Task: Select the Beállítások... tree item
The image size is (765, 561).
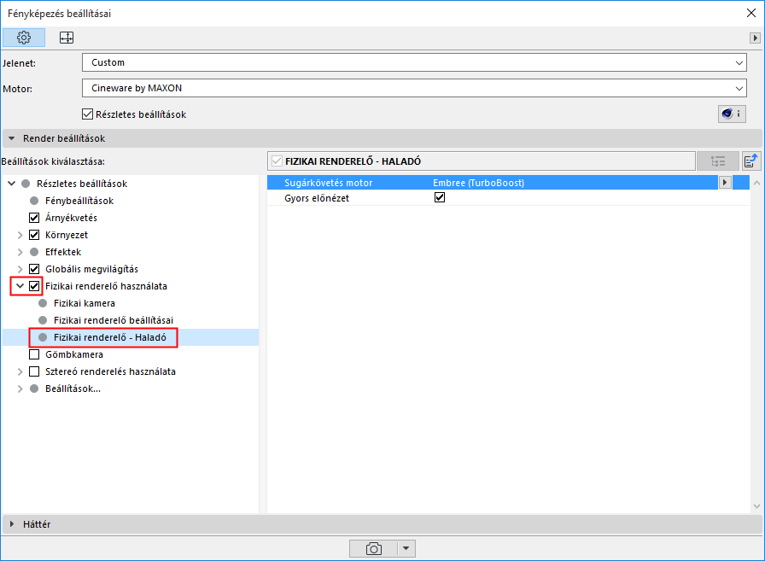Action: click(73, 389)
